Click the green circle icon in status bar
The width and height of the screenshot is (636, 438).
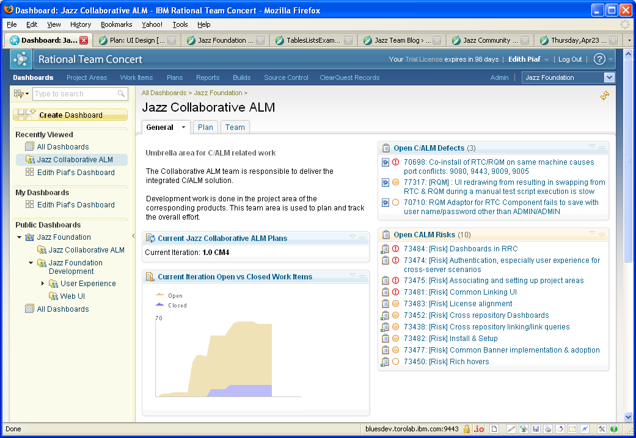click(614, 429)
